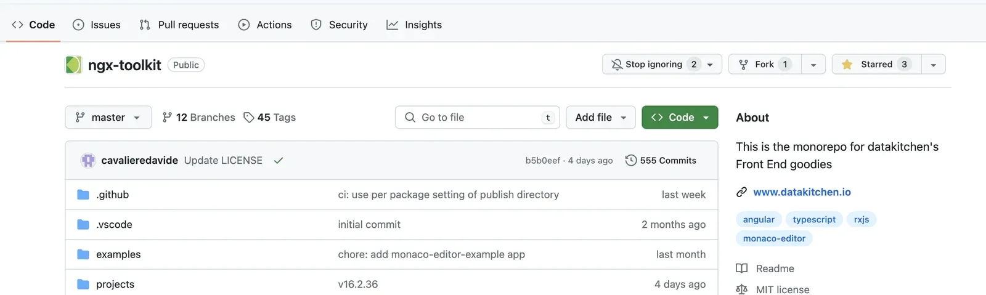Visit the www.datakitchen.io website link
986x295 pixels.
click(802, 192)
